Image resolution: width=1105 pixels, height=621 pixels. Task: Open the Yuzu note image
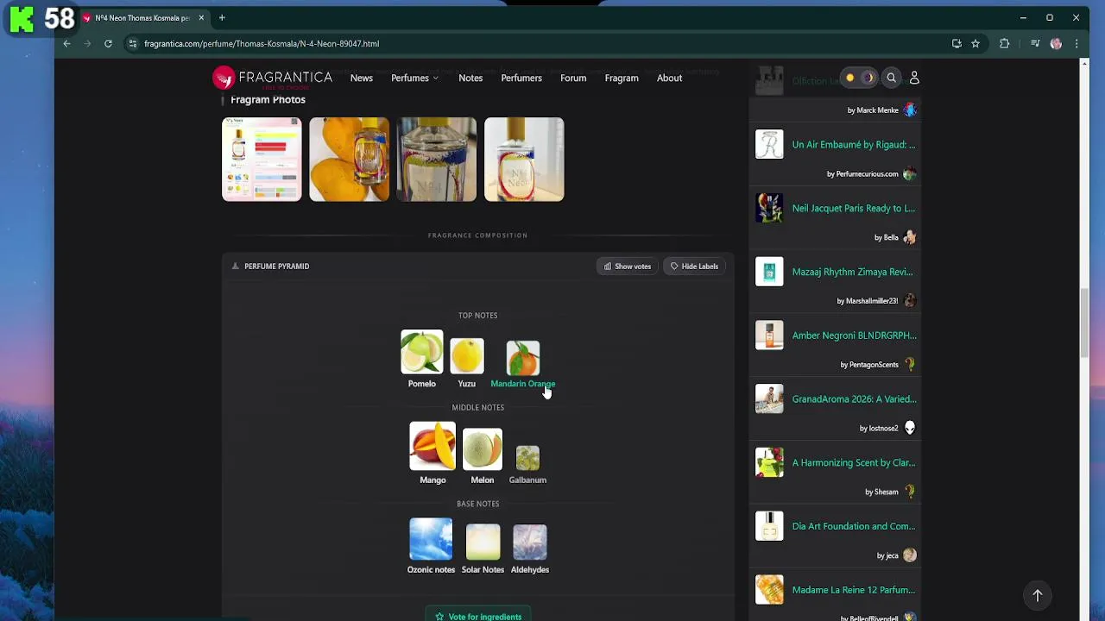tap(467, 356)
